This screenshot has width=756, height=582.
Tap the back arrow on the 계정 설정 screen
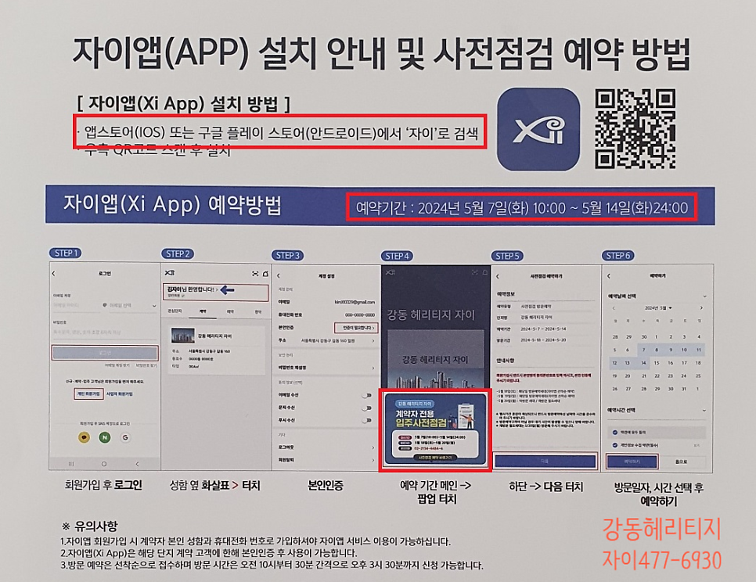coord(278,276)
